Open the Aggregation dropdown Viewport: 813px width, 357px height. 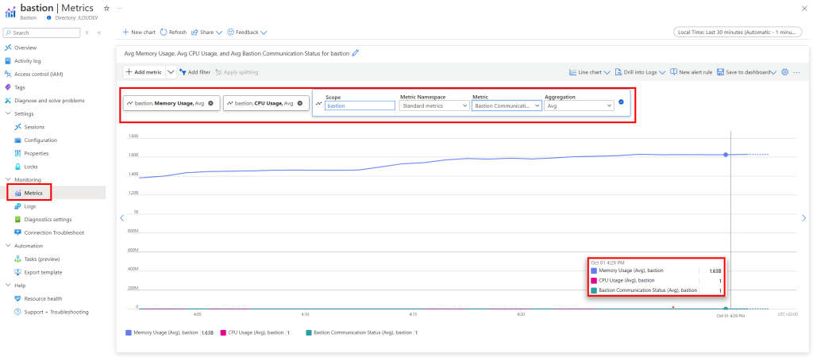tap(579, 106)
